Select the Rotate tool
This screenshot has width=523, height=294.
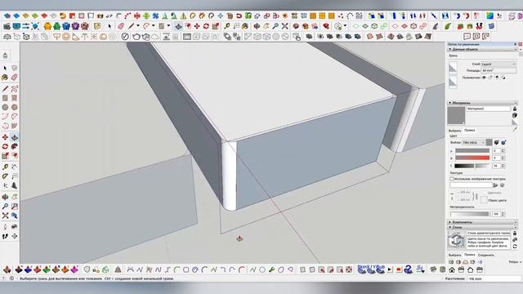click(x=5, y=147)
